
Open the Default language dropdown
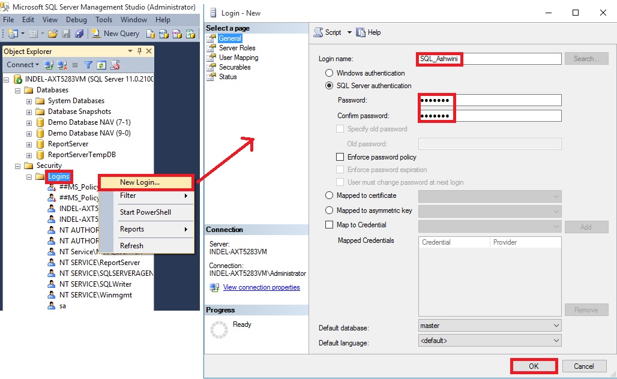pyautogui.click(x=556, y=339)
